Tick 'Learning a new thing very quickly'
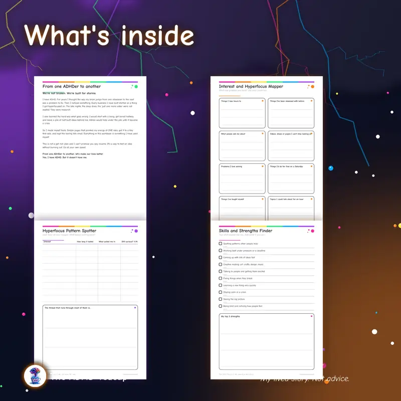401x401 pixels. [x=220, y=285]
